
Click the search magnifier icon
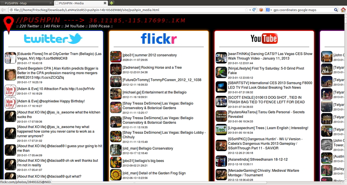(336, 10)
